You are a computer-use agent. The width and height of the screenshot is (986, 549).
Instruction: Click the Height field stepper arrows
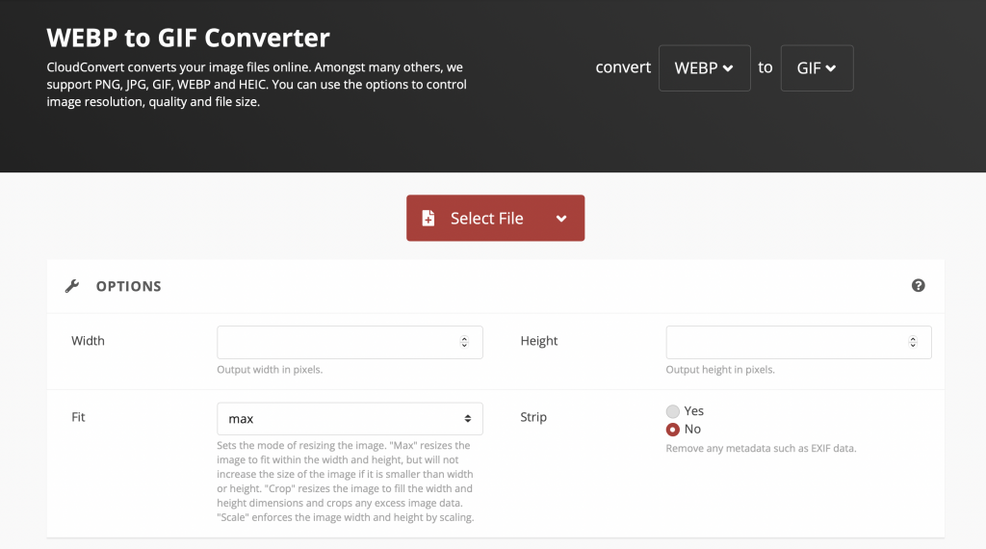click(913, 342)
